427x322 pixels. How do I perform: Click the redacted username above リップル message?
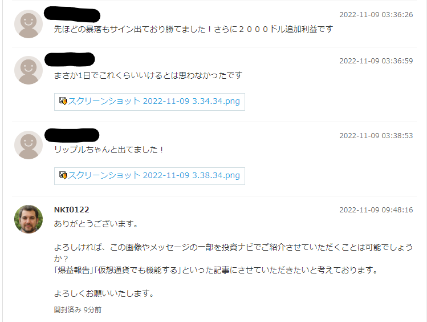pyautogui.click(x=72, y=135)
